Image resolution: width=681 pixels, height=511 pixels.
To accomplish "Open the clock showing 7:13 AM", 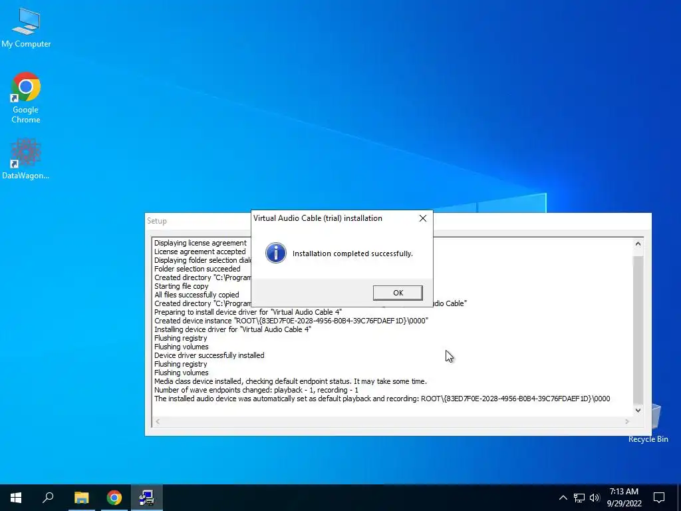I will tap(624, 498).
